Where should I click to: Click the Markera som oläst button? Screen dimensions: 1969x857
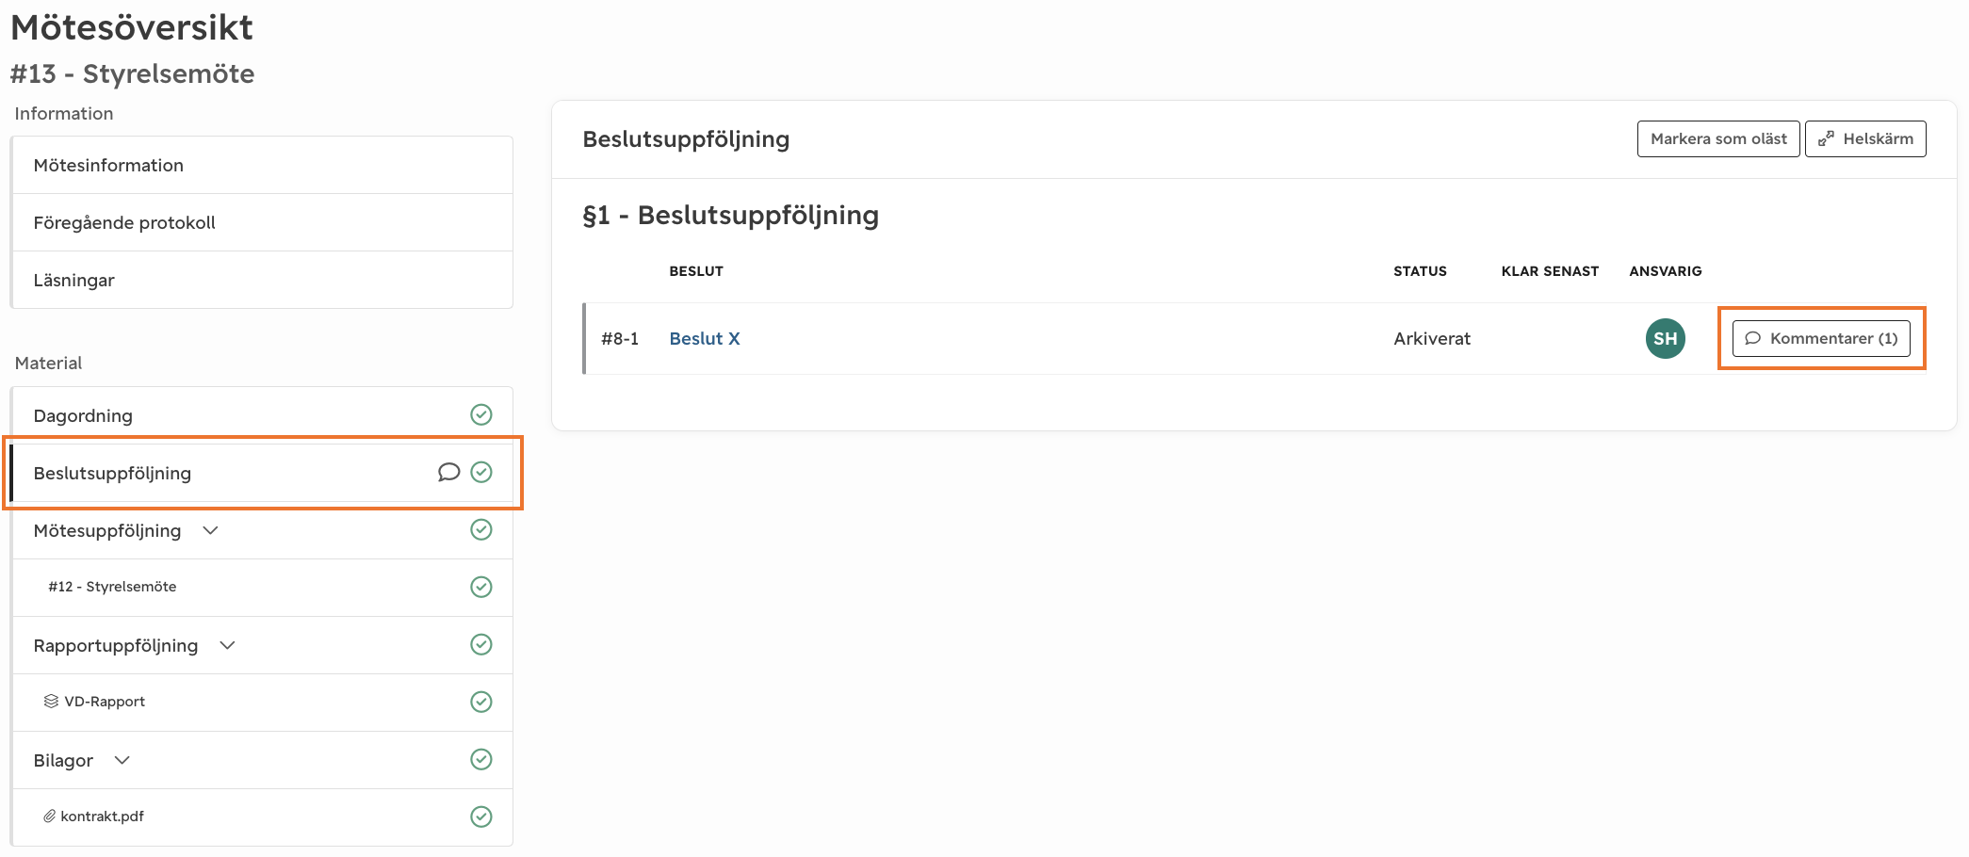[1718, 139]
